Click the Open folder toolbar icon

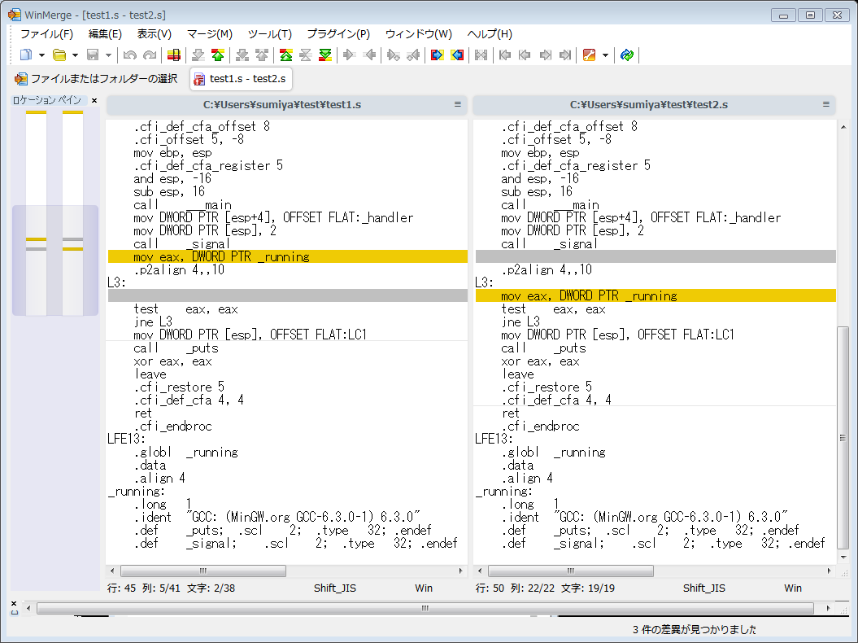59,55
